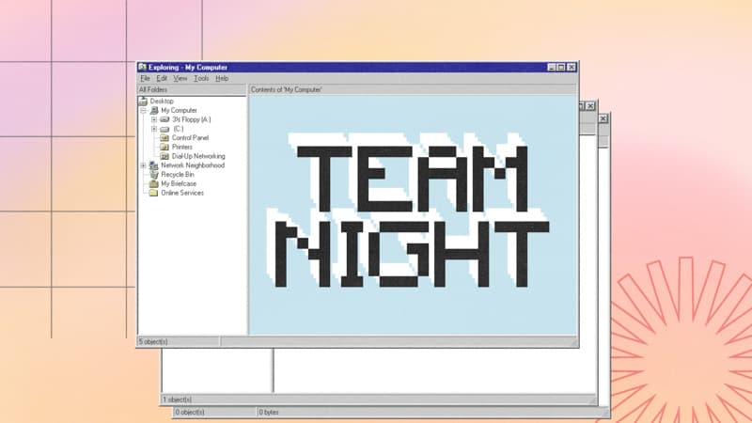Close the rearmost background window
This screenshot has width=752, height=423.
pyautogui.click(x=603, y=118)
